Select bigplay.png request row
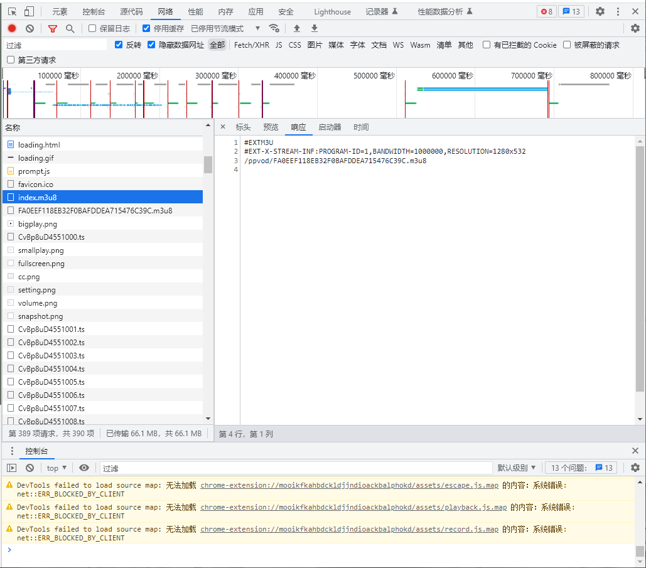This screenshot has height=568, width=646. tap(102, 223)
